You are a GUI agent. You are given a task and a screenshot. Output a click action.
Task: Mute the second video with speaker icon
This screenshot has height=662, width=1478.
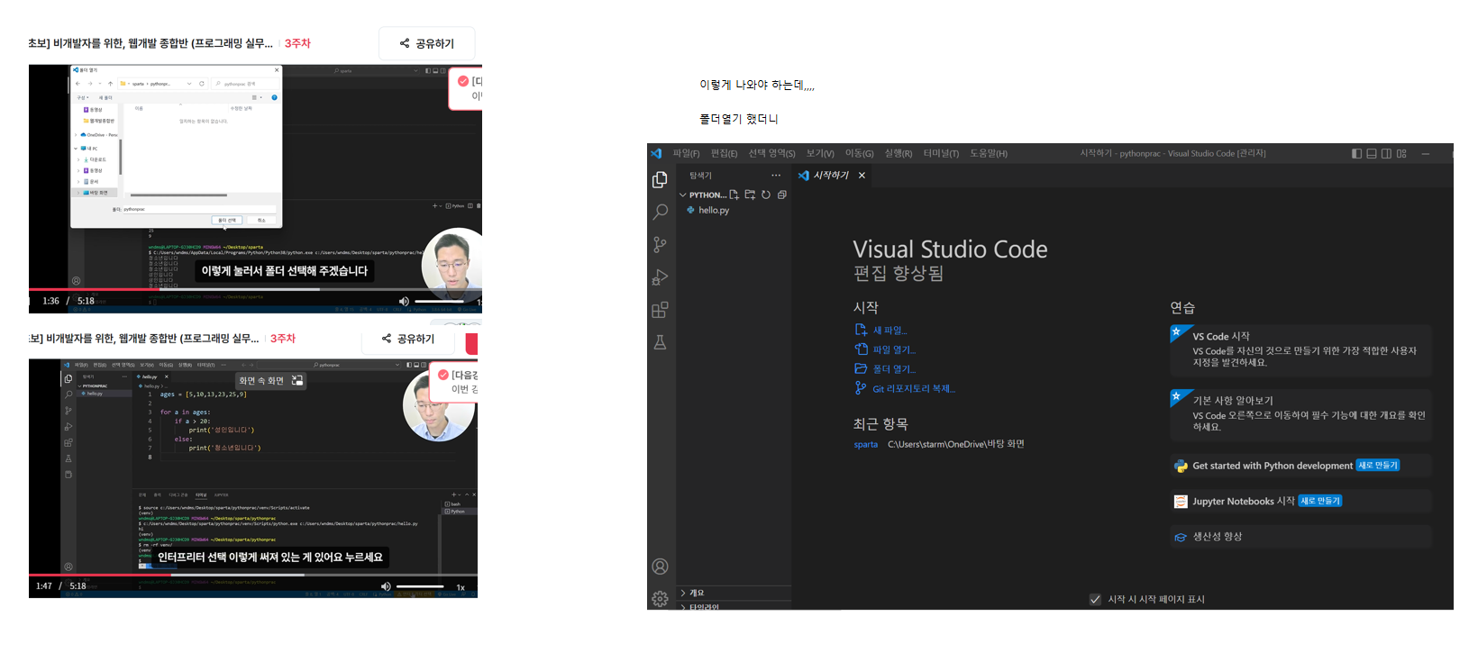tap(386, 586)
